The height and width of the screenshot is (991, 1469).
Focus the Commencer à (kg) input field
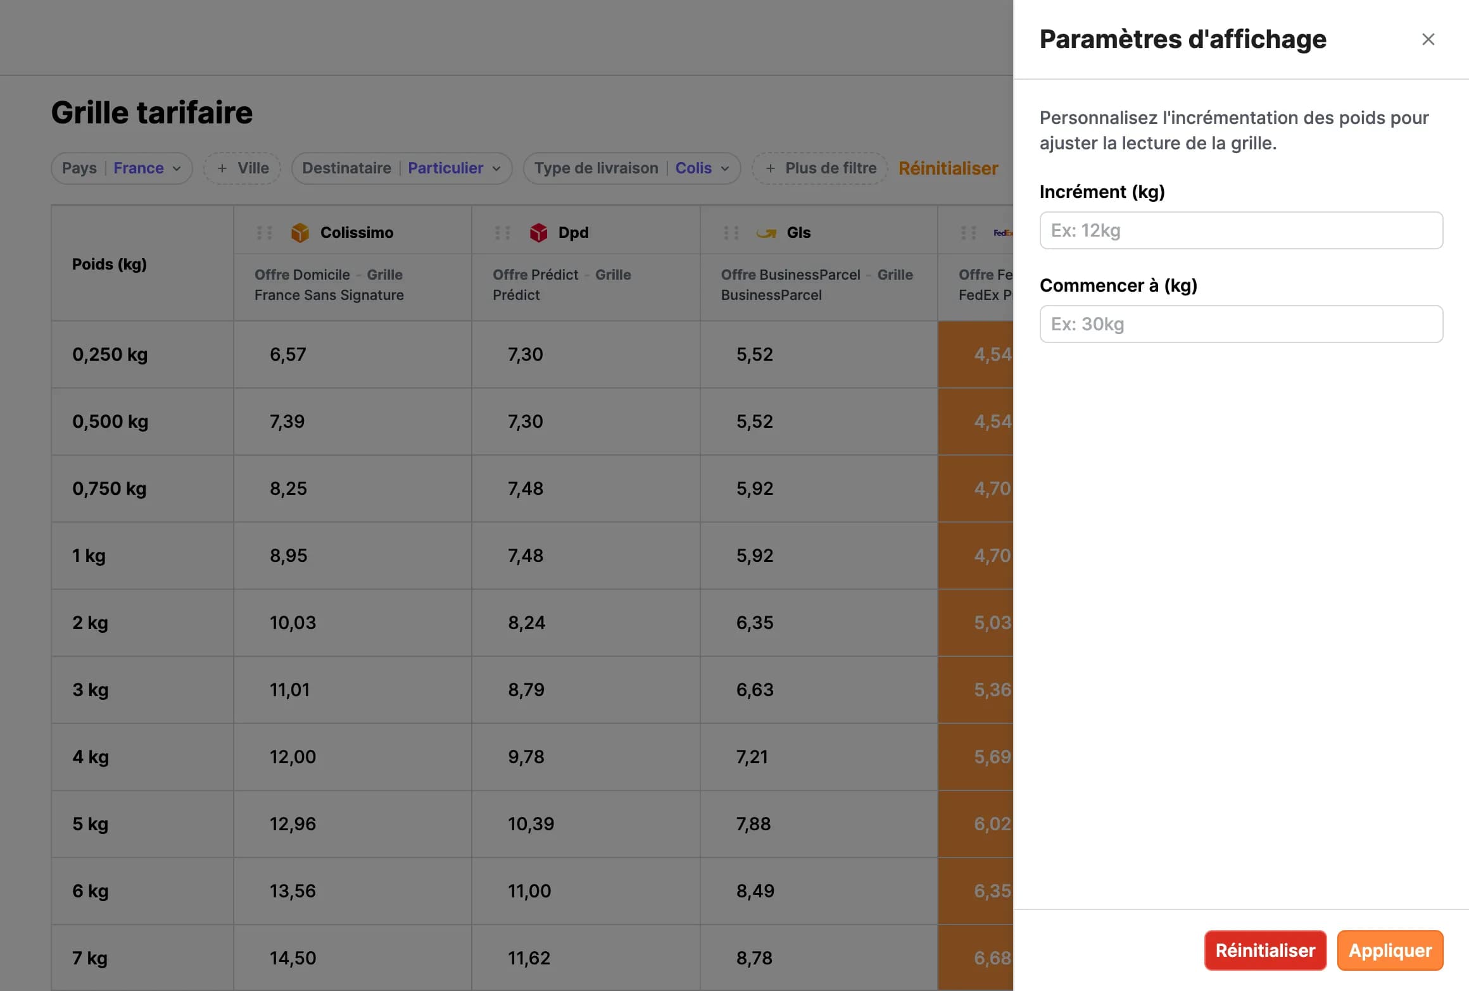click(x=1240, y=324)
